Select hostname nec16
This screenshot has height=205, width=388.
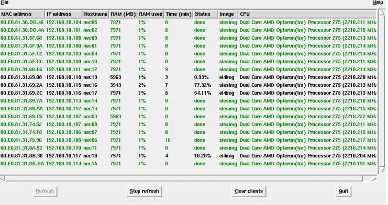[90, 85]
